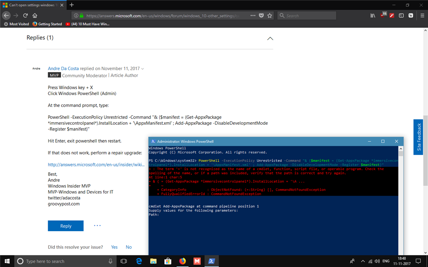Expand the reply date dropdown arrow
428x267 pixels.
143,69
